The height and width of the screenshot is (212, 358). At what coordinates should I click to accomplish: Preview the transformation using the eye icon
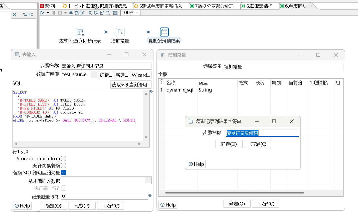pyautogui.click(x=71, y=13)
